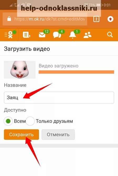Click the orange upload progress bar
Viewport: 118px width, 176px height.
coord(76,72)
